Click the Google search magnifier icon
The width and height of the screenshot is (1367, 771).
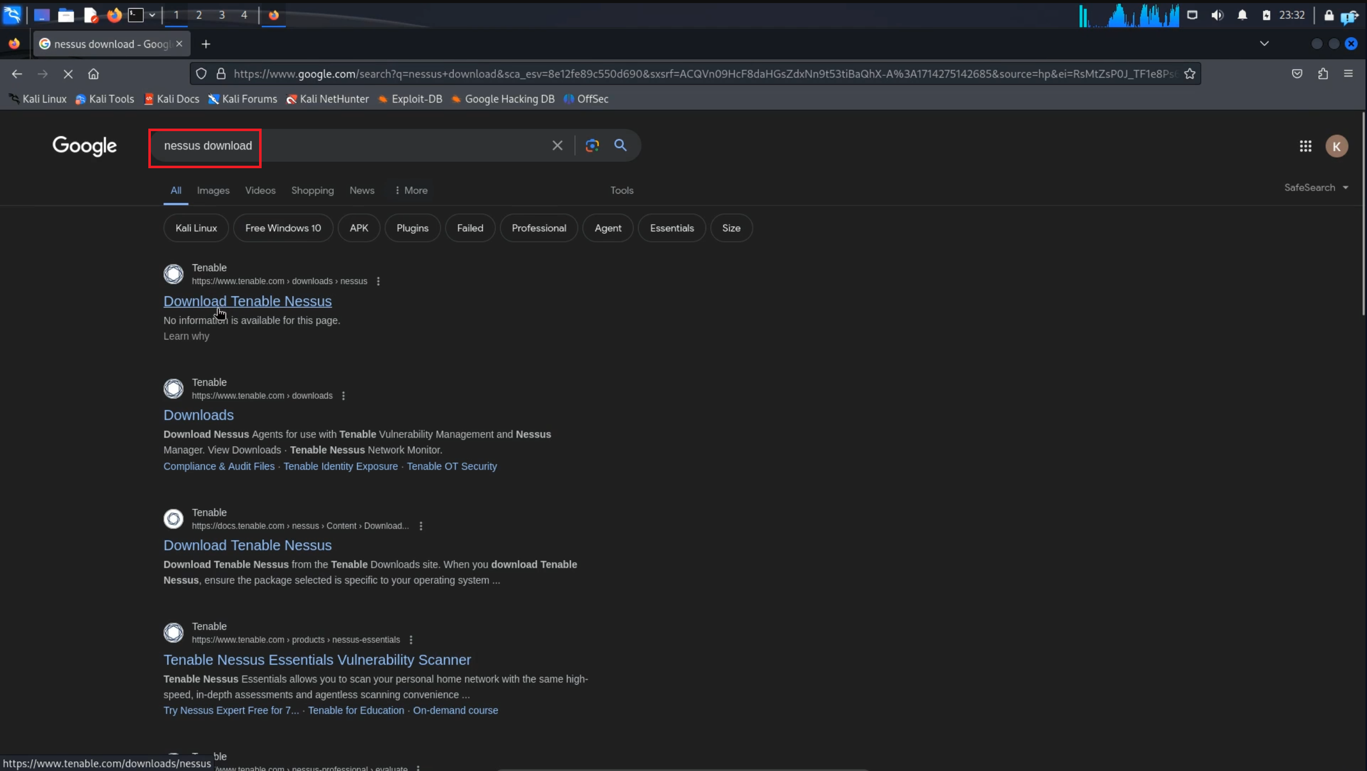(x=620, y=145)
